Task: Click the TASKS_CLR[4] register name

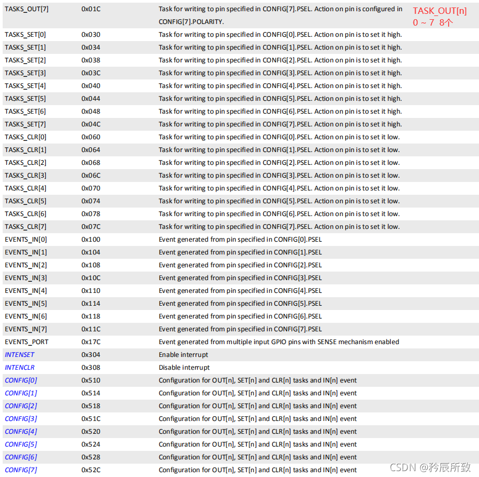Action: (x=26, y=188)
